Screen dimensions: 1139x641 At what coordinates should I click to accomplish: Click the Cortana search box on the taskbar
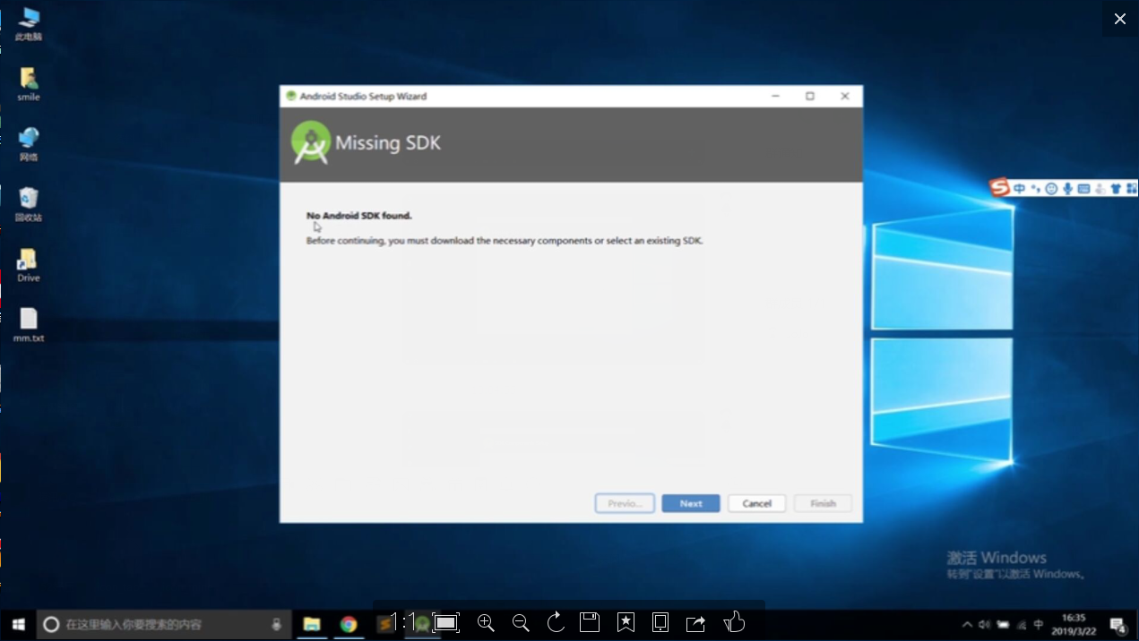(x=164, y=624)
